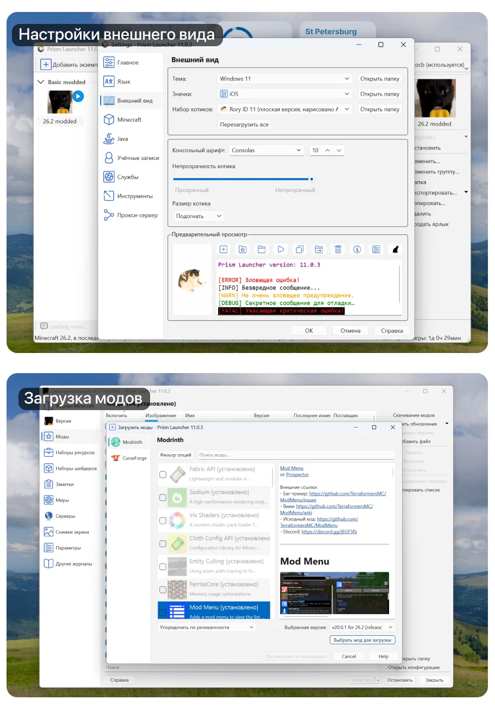Click Открыть папку next to the Тема dropdown
This screenshot has height=706, width=495.
coord(380,79)
